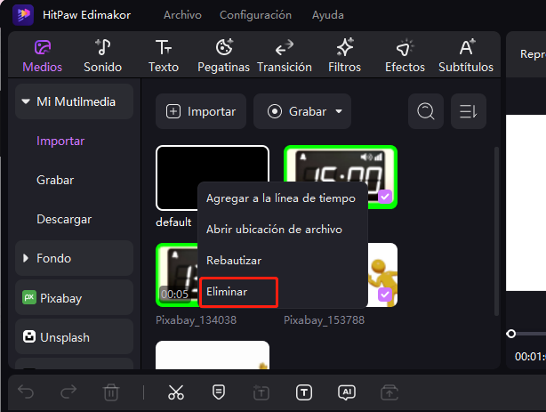Select Importar in the sidebar

click(x=60, y=141)
